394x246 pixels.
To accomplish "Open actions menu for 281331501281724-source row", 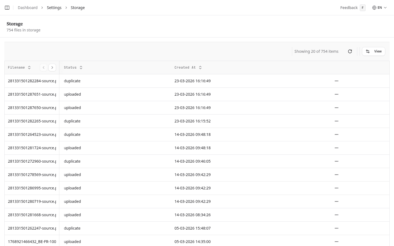I will coord(337,148).
